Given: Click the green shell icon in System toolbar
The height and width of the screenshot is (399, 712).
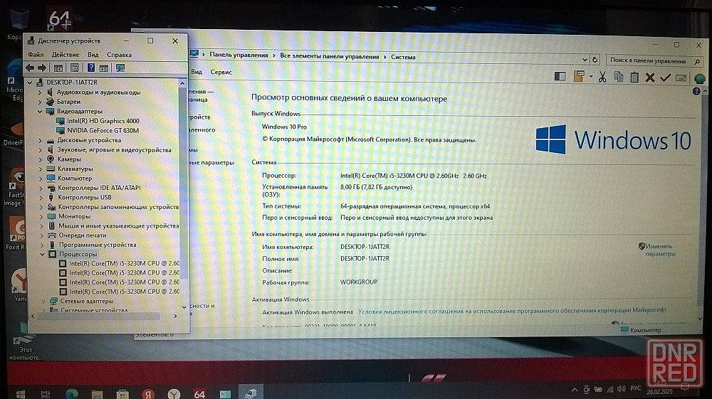Looking at the screenshot, I should pyautogui.click(x=700, y=78).
